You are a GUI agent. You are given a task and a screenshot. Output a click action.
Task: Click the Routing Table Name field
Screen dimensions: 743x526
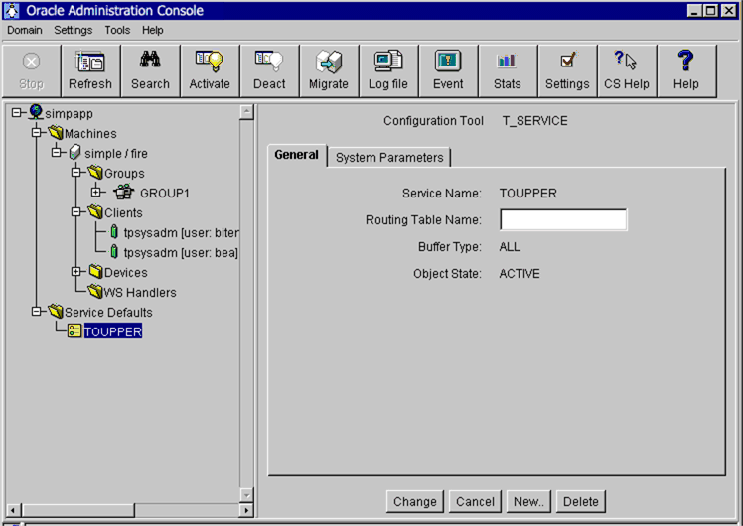pyautogui.click(x=563, y=219)
